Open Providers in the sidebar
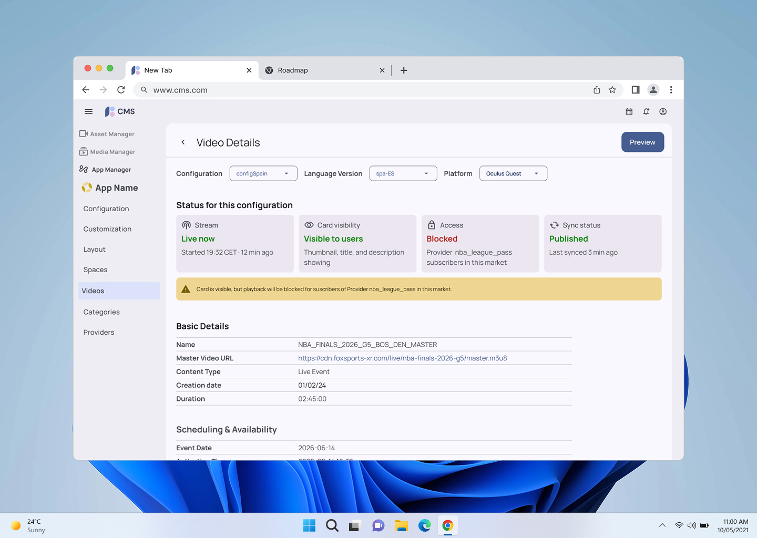757x538 pixels. [x=99, y=333]
